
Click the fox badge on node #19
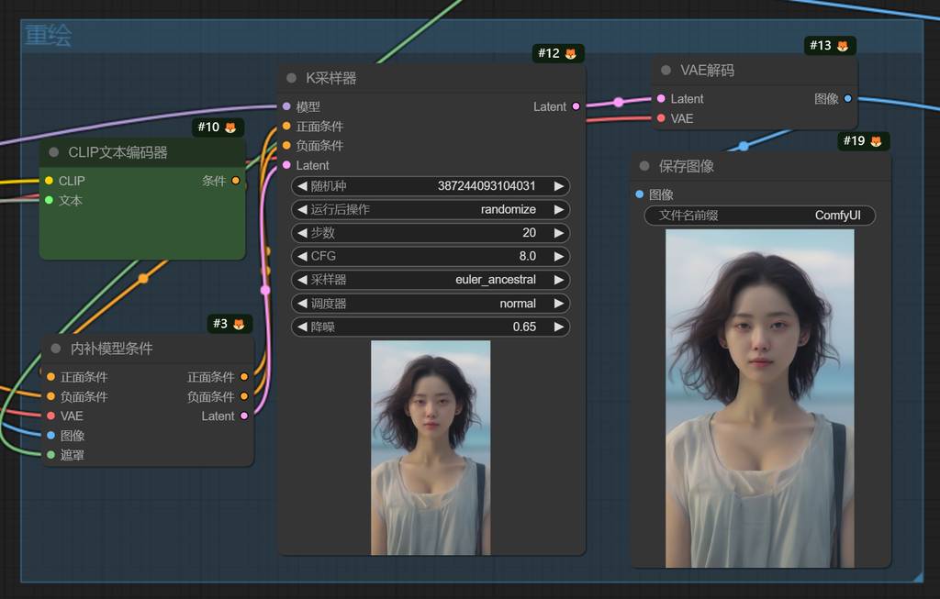click(876, 141)
